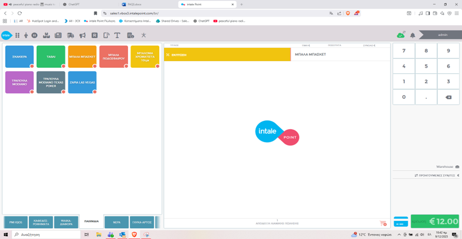Open the Brave VPN shield icon
Image resolution: width=462 pixels, height=239 pixels.
pyautogui.click(x=449, y=13)
